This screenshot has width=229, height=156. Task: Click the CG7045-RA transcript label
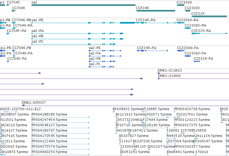[16, 31]
